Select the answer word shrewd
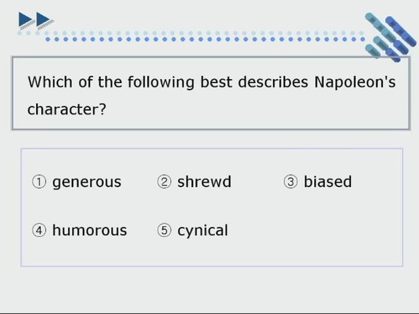This screenshot has height=314, width=419. [x=204, y=181]
